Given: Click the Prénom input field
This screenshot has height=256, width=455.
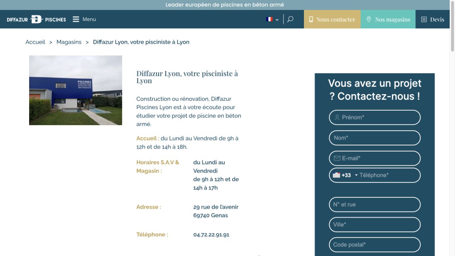Looking at the screenshot, I should (374, 118).
